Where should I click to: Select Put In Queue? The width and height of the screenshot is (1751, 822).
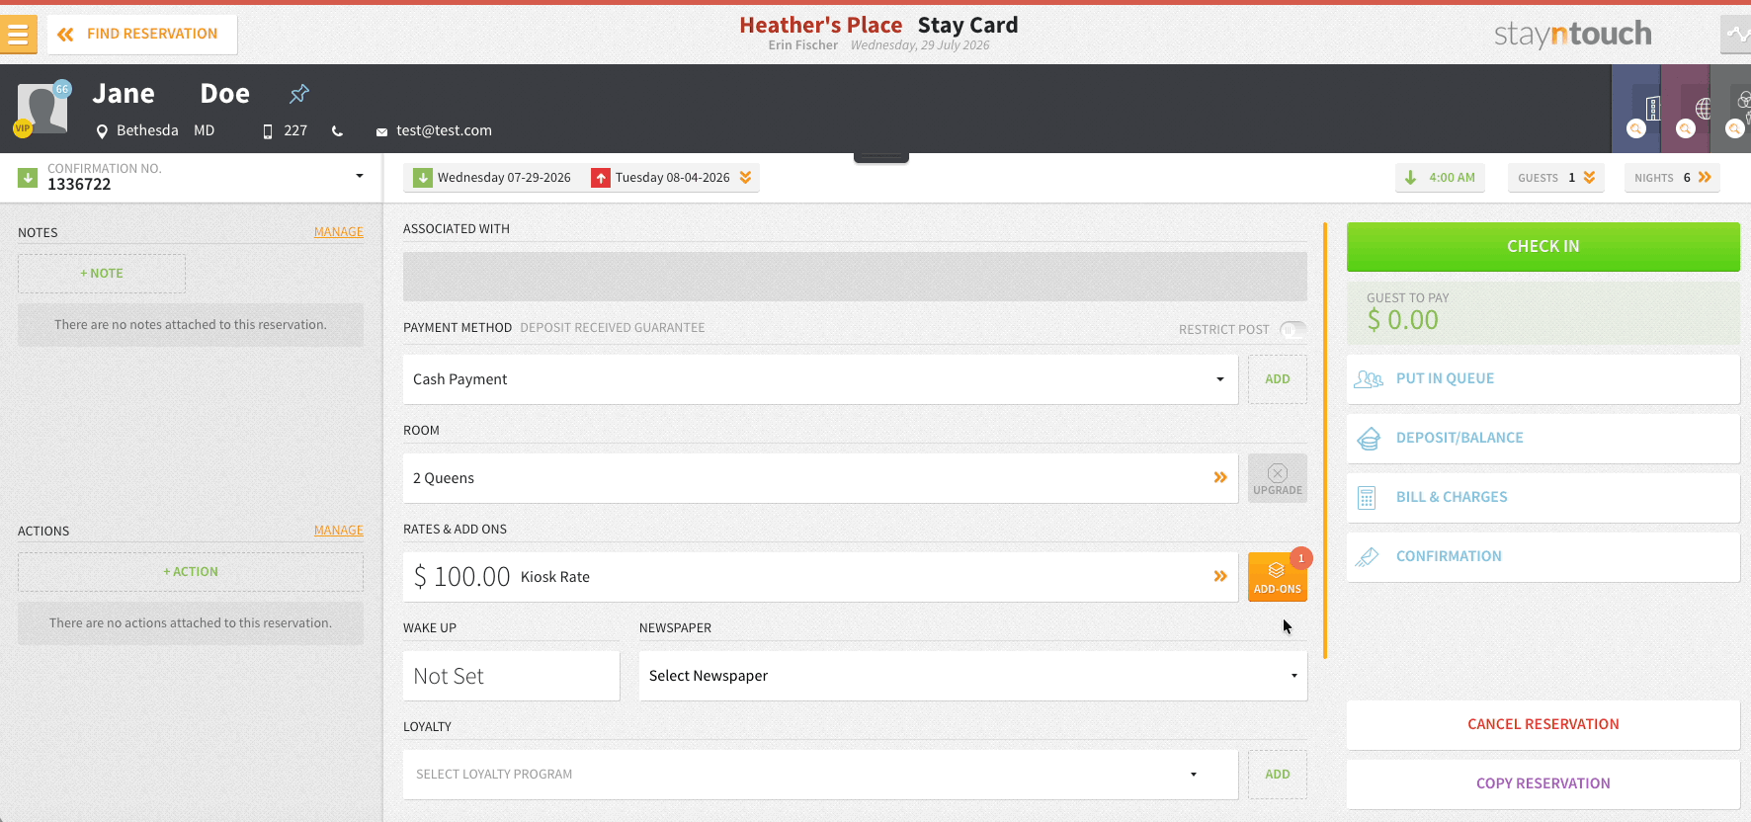click(1543, 379)
